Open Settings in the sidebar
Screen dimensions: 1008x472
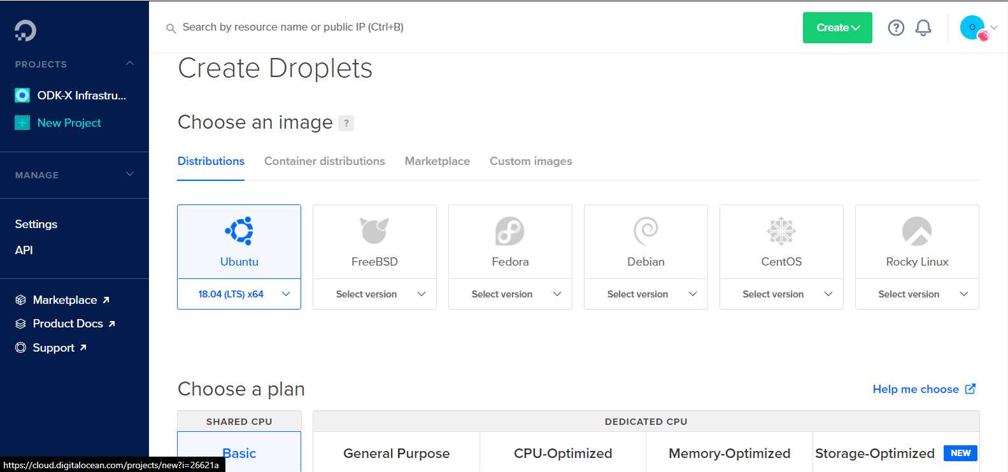tap(36, 224)
